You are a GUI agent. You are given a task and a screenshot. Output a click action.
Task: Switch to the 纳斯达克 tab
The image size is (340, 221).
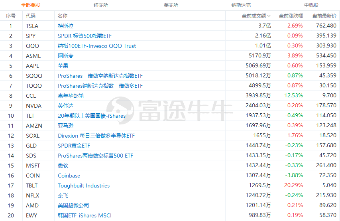click(241, 5)
